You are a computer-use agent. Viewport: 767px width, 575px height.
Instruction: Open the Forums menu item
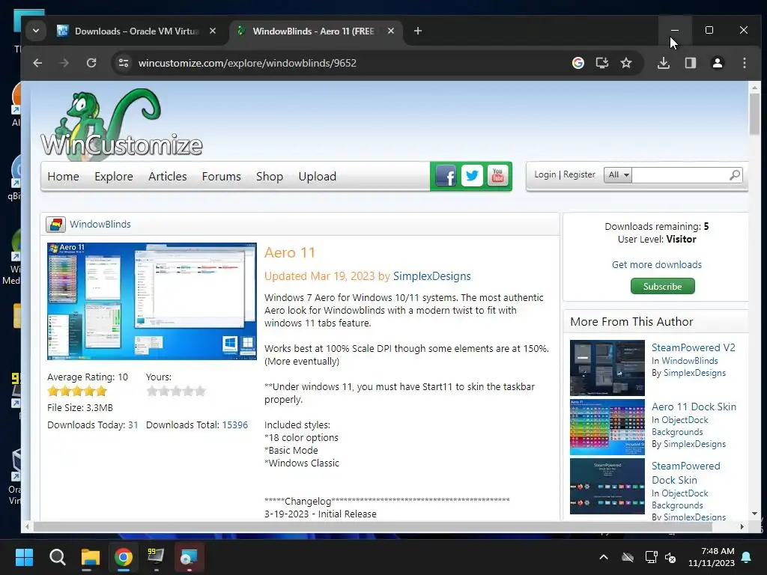(x=221, y=177)
